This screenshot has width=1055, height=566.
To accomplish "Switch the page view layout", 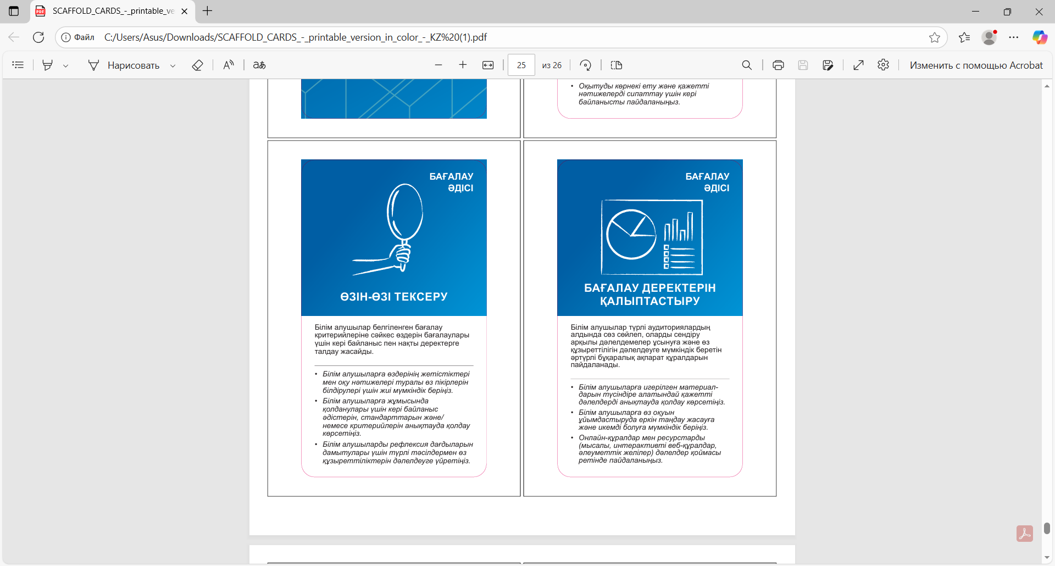I will tap(617, 65).
